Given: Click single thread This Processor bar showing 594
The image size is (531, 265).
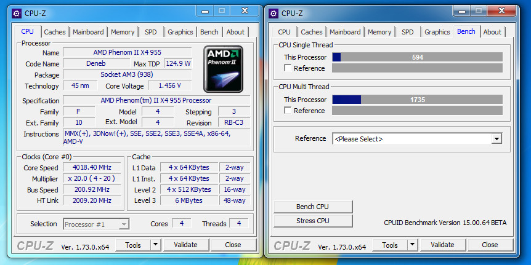Looking at the screenshot, I should coord(417,57).
